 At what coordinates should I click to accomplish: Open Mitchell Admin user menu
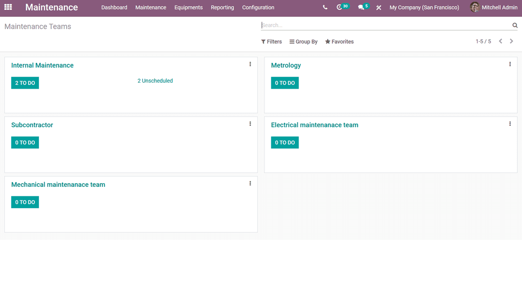494,8
